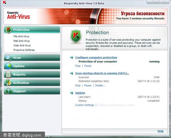Click the 'running' protection status text
The image size is (171, 138).
[154, 62]
